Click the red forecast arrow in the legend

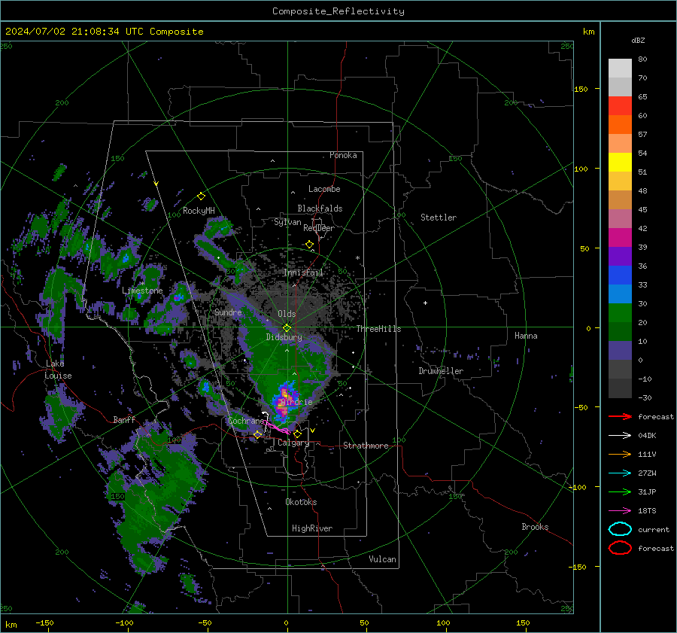(620, 416)
